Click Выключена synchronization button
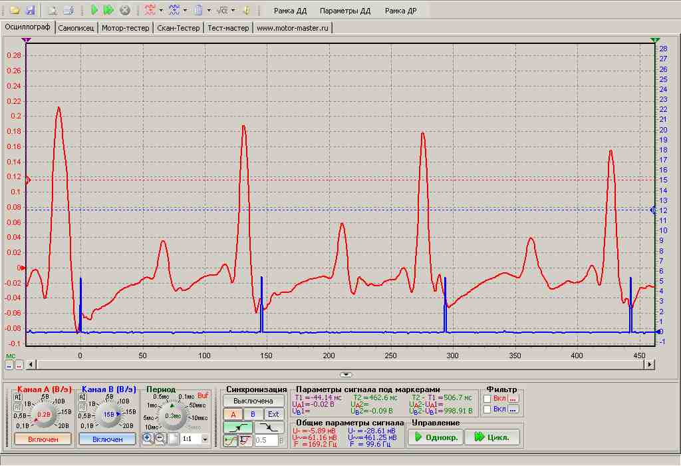The width and height of the screenshot is (681, 466). click(x=253, y=401)
